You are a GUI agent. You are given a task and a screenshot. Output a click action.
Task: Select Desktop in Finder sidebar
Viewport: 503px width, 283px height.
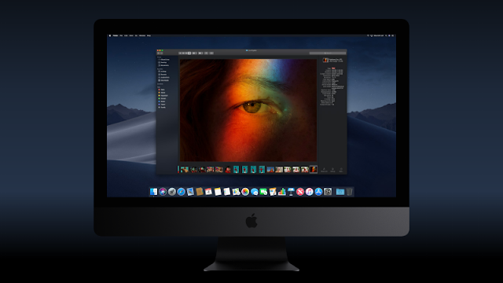pyautogui.click(x=163, y=63)
